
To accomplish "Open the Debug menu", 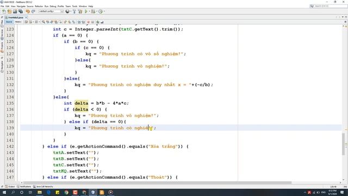I will (53, 6).
